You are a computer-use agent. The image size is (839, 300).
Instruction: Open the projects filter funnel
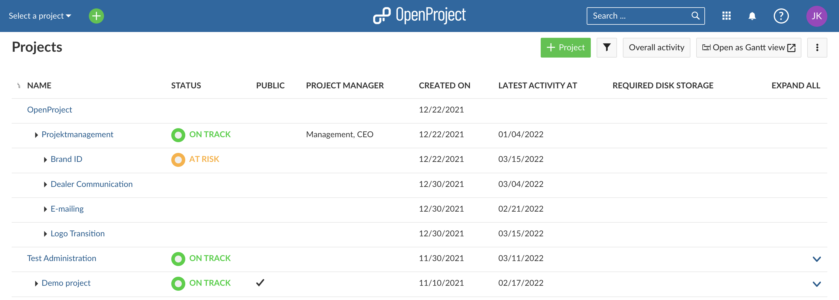(x=607, y=47)
